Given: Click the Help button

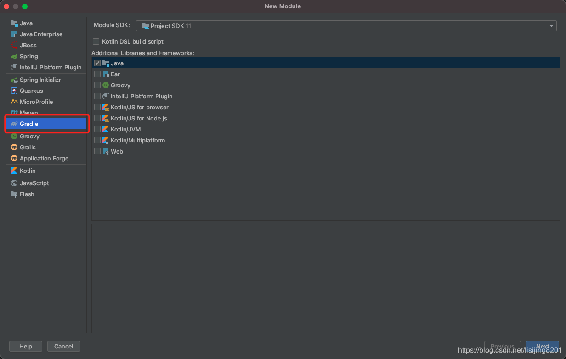Looking at the screenshot, I should [26, 346].
